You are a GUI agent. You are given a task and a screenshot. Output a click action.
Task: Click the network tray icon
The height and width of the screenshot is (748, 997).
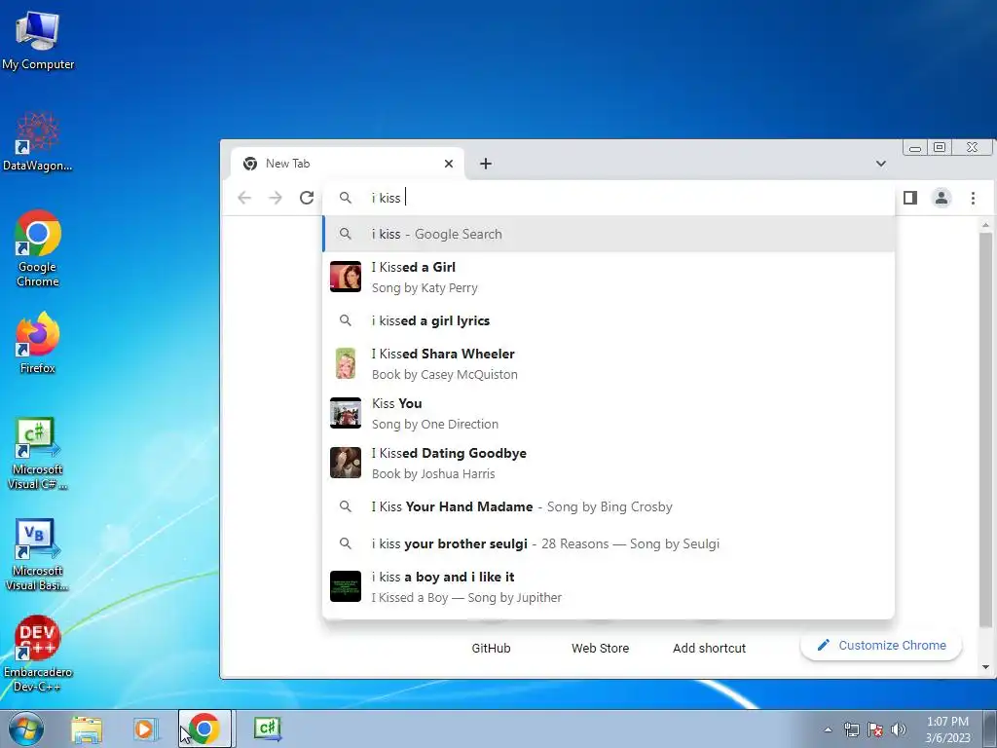click(851, 729)
